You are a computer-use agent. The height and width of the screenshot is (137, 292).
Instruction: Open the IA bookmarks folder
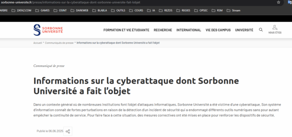tap(151, 11)
